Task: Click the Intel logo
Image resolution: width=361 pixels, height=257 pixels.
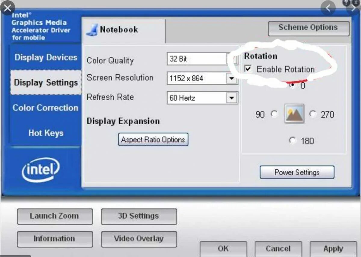Action: [x=41, y=170]
